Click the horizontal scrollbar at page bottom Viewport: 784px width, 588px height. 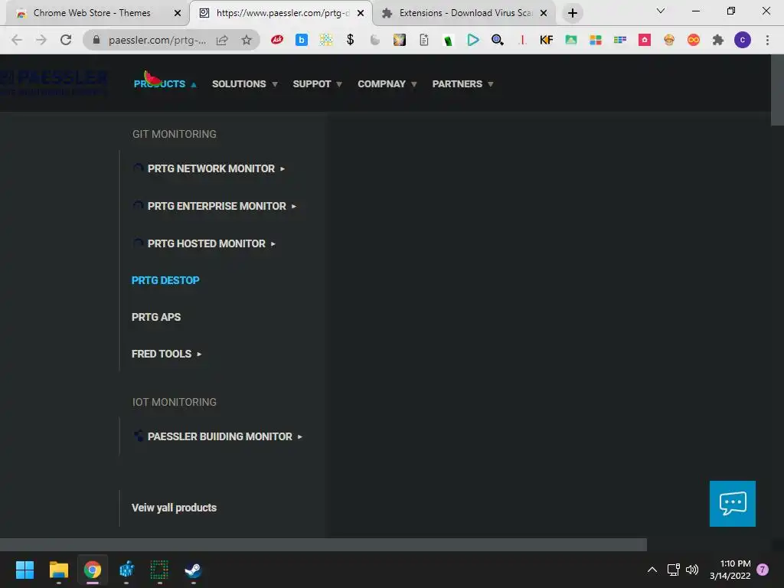pos(324,544)
